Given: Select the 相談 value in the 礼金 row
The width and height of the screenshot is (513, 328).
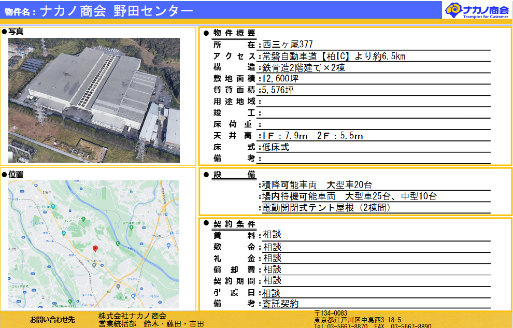Looking at the screenshot, I should pos(272,259).
